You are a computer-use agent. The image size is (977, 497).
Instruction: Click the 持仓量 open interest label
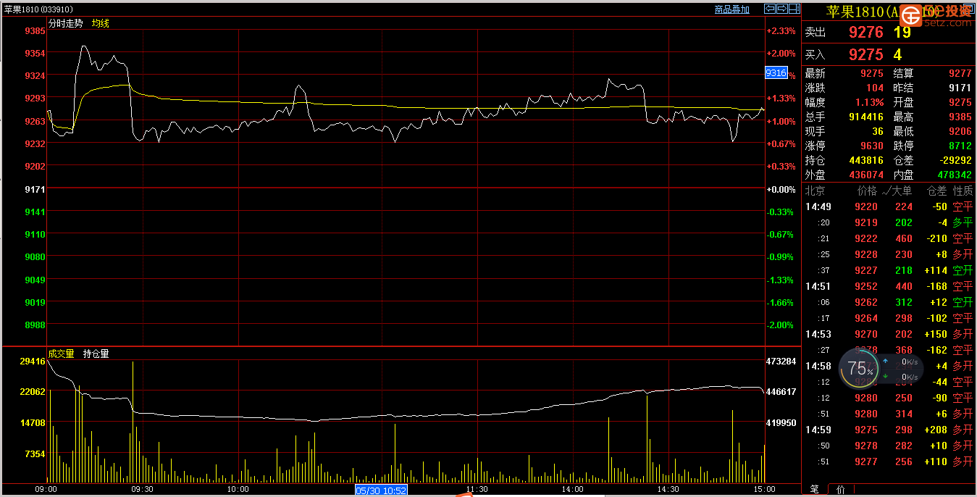[96, 354]
